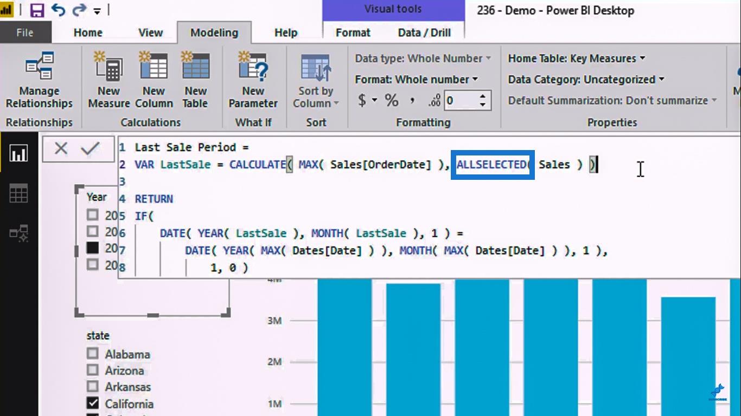Open the Data type dropdown
Viewport: 741px width, 416px height.
[x=423, y=58]
